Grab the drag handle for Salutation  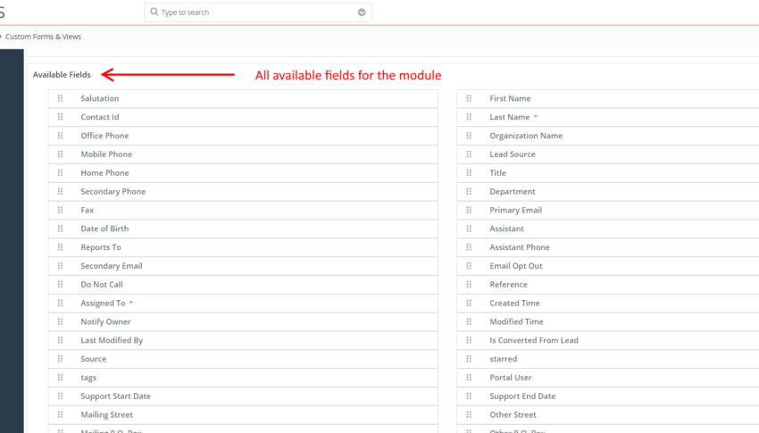pyautogui.click(x=60, y=98)
